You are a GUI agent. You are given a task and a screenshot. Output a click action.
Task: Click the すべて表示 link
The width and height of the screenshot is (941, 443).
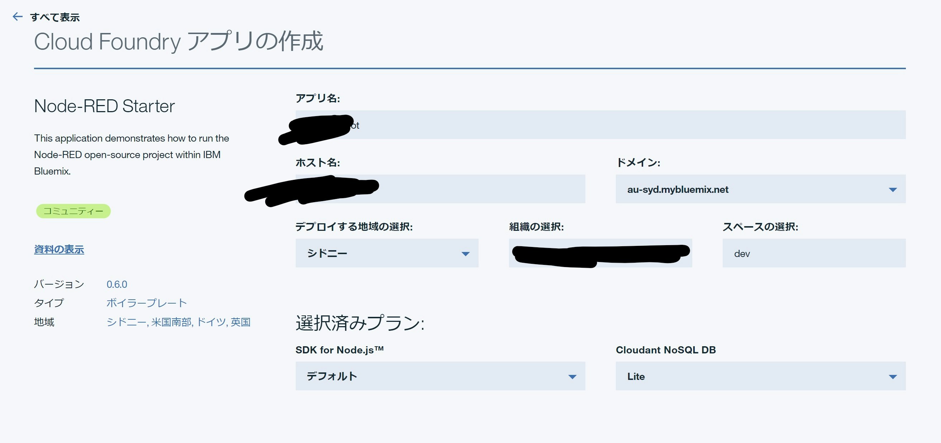(55, 17)
